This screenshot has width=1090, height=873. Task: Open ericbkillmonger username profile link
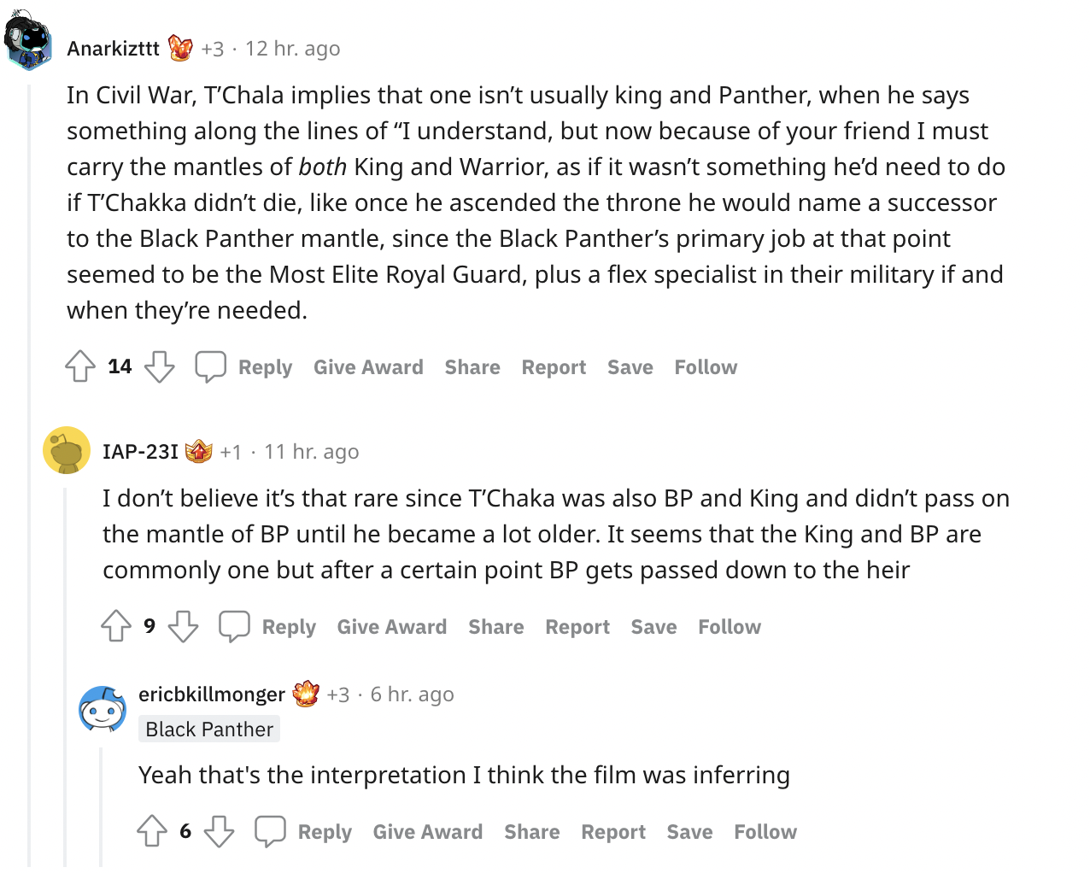[x=212, y=694]
